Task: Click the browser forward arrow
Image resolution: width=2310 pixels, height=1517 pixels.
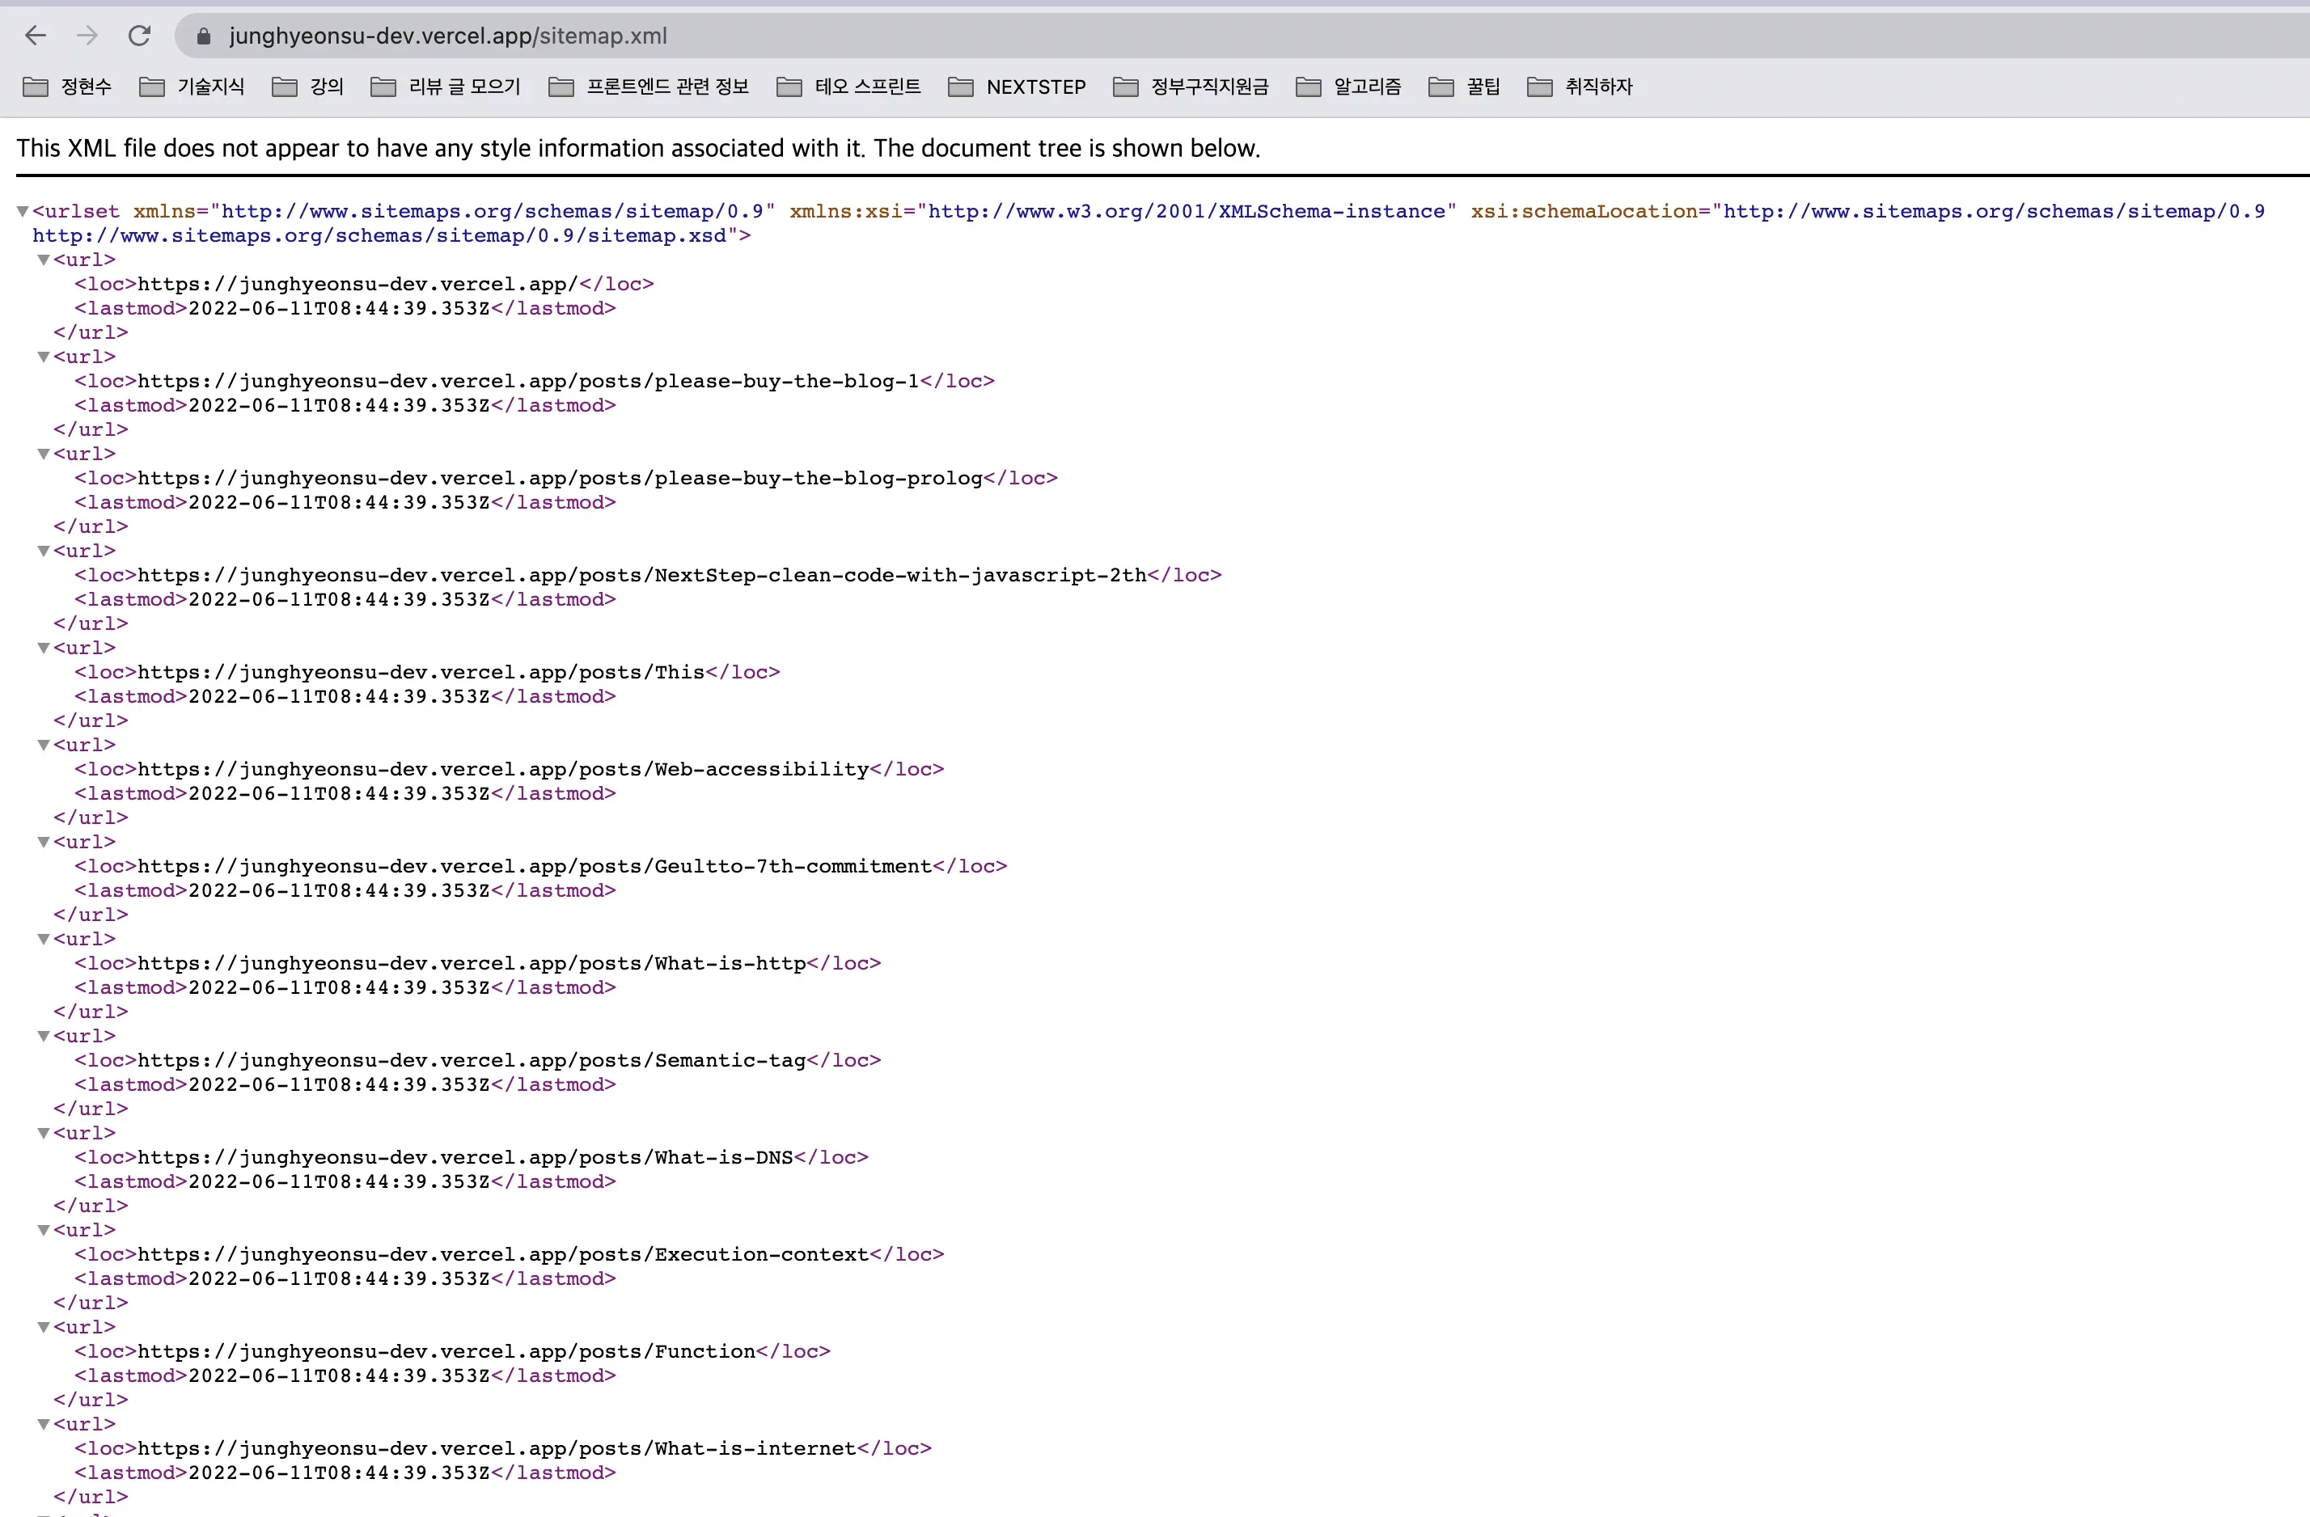Action: point(87,36)
